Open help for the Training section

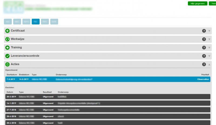tap(204, 48)
